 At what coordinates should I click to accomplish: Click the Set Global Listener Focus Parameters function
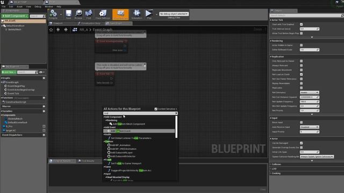[x=131, y=138]
